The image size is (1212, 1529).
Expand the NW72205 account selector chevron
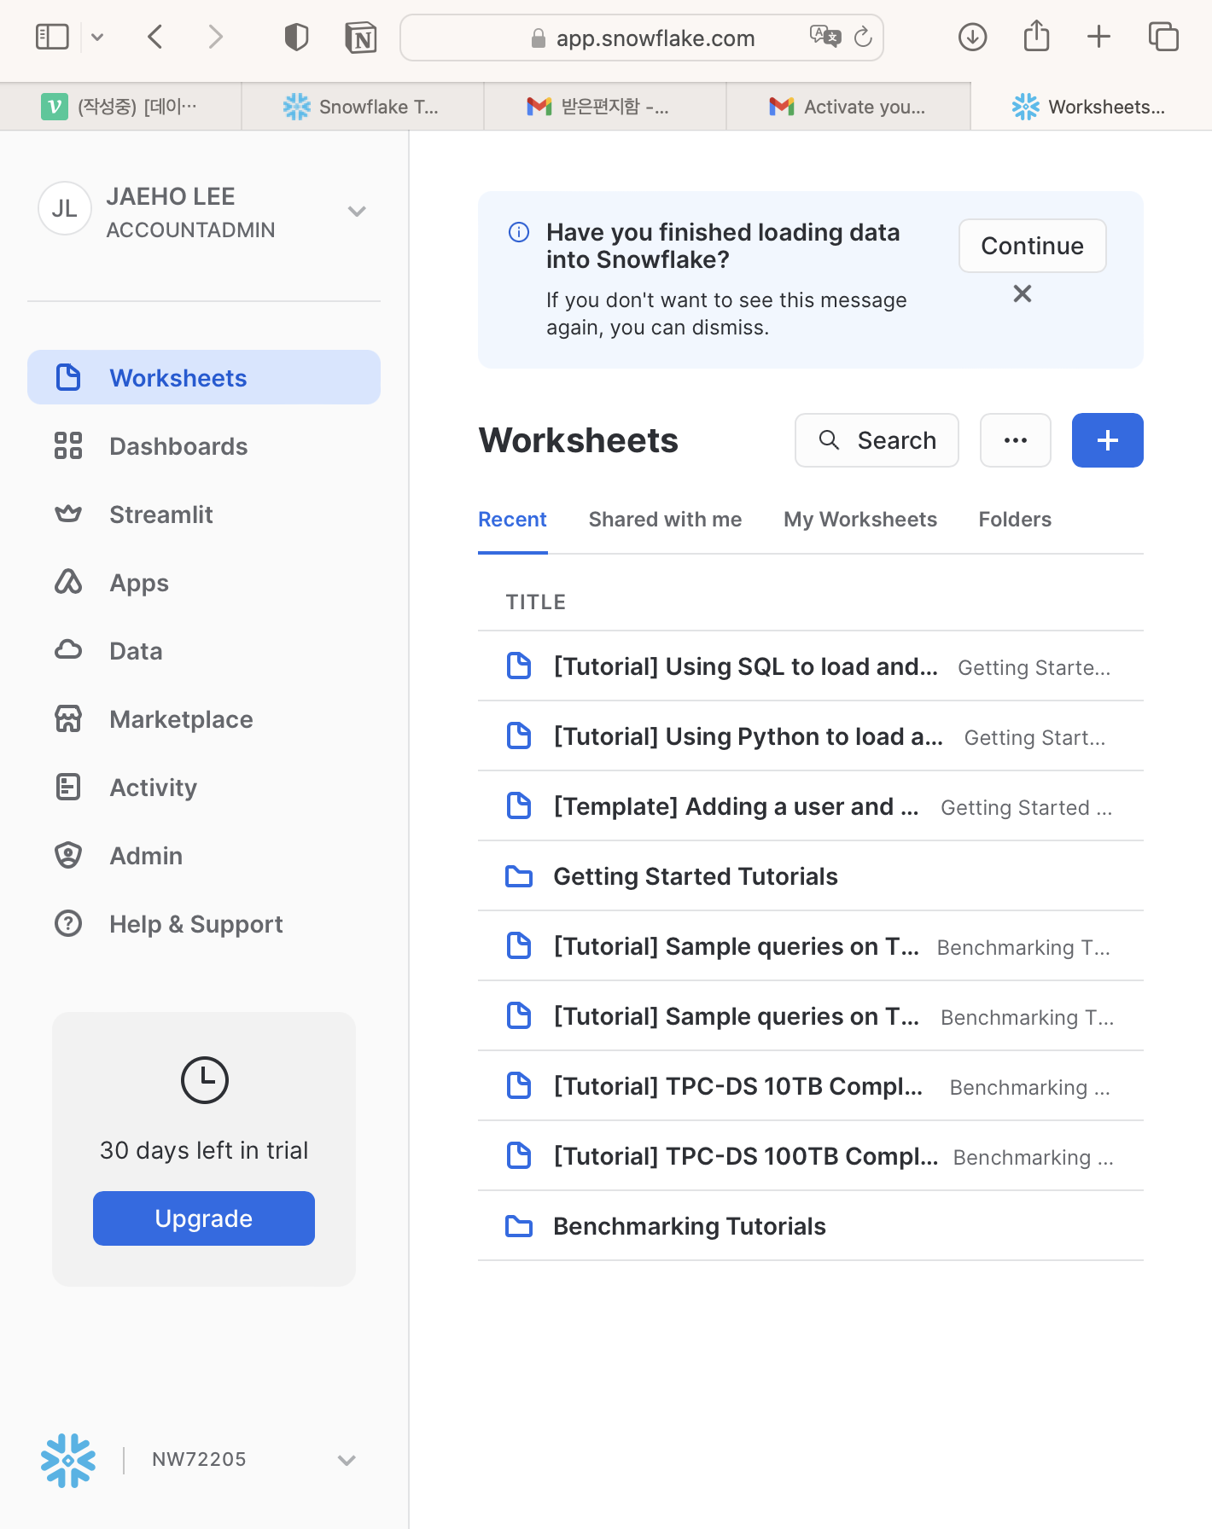[x=347, y=1460]
